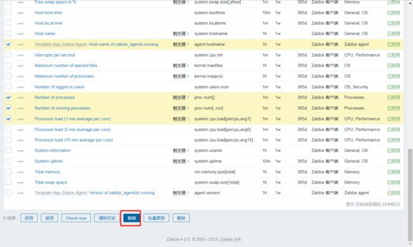This screenshot has width=413, height=247.
Task: Tick the checkbox for Total swap space
Action: click(8, 182)
